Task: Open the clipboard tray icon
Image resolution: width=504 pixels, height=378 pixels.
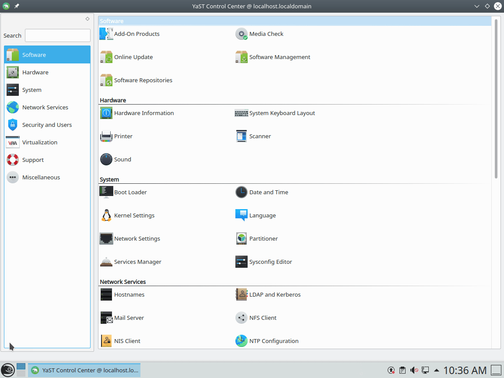Action: (402, 370)
